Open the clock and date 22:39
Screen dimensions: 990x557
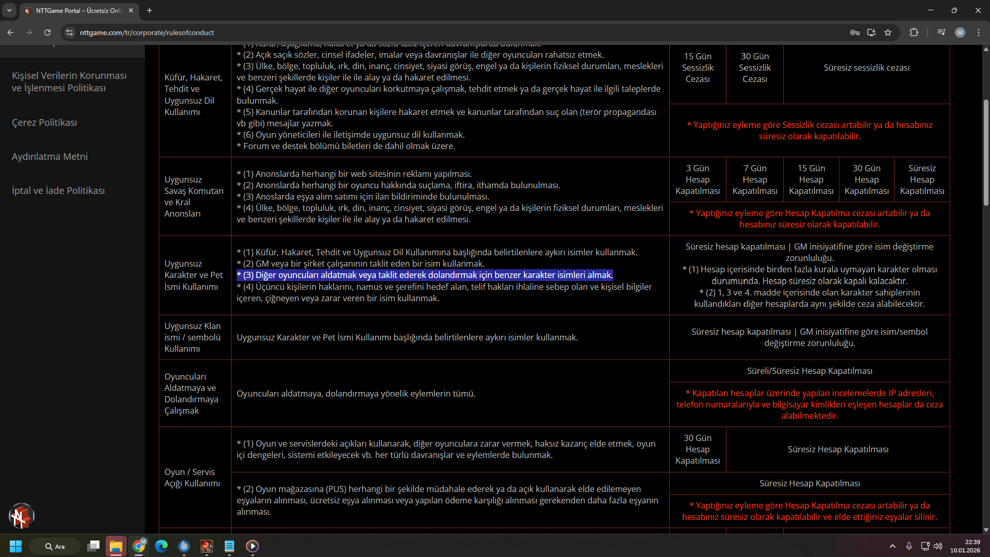[x=965, y=546]
